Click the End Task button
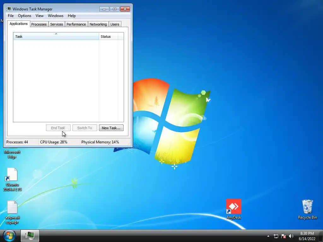 [58, 128]
